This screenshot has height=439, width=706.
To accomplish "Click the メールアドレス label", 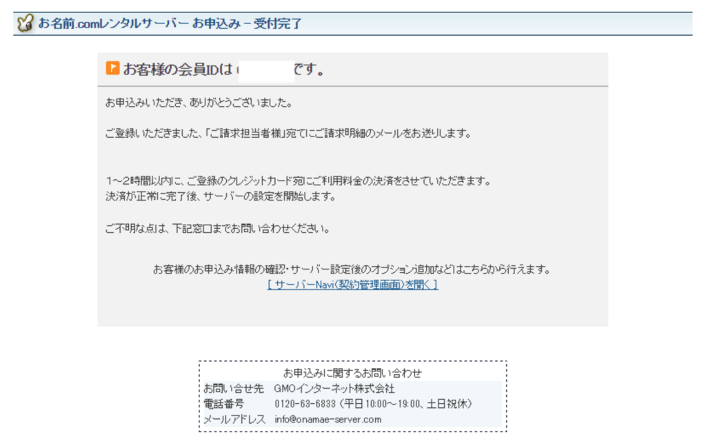I will coord(234,419).
